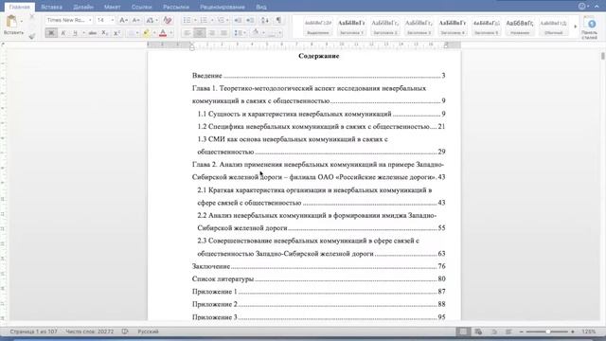Open the Ссылки ribbon tab
The width and height of the screenshot is (606, 341).
pos(141,7)
